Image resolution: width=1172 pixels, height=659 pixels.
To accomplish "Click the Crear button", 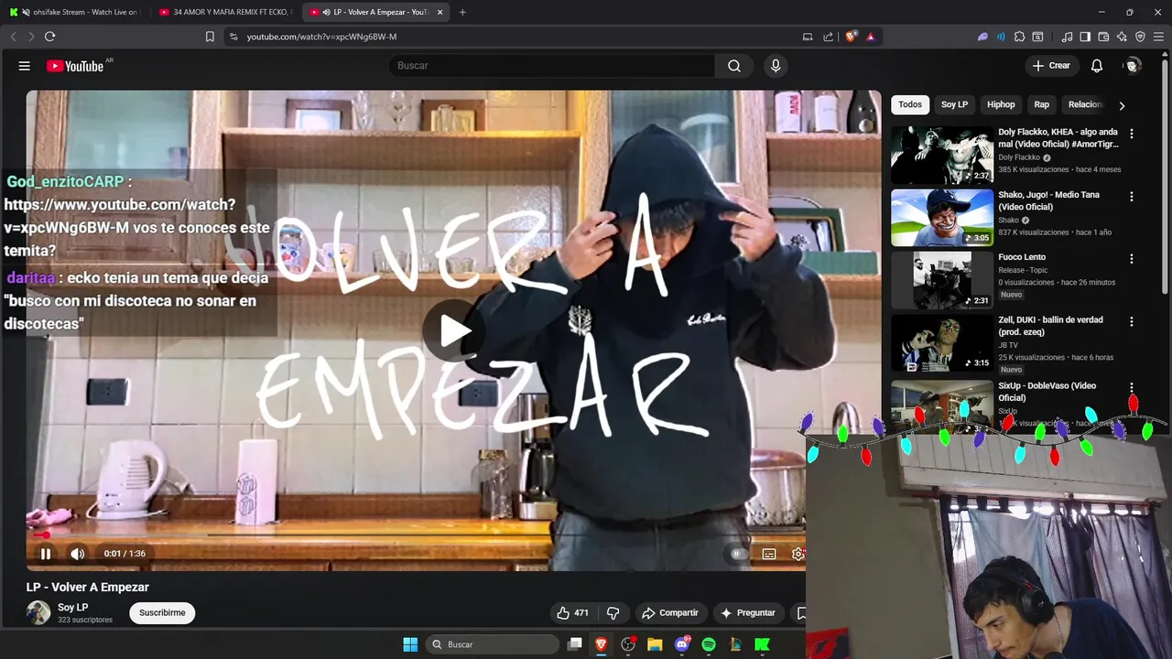I will click(x=1051, y=66).
